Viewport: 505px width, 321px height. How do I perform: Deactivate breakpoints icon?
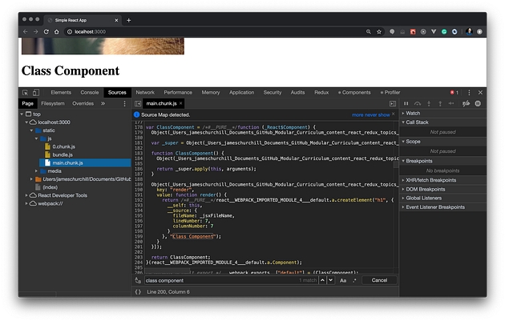pyautogui.click(x=466, y=103)
